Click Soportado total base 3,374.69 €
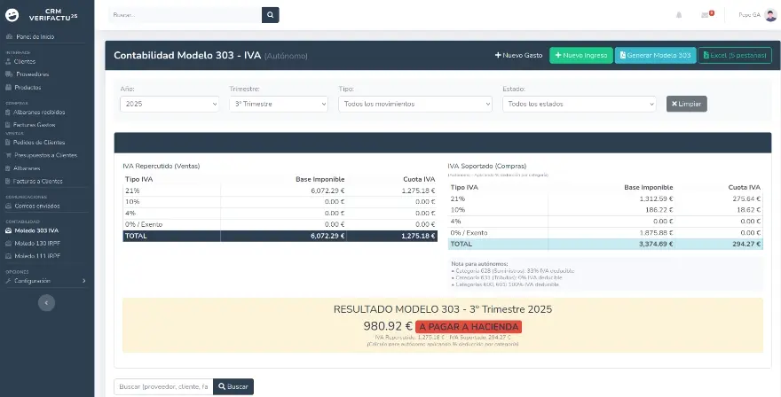The width and height of the screenshot is (781, 397). click(656, 244)
